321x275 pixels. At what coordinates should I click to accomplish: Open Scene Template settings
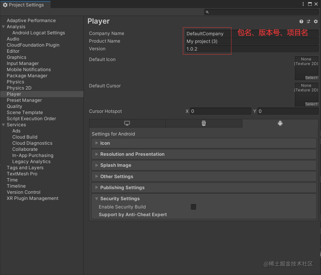click(x=25, y=113)
